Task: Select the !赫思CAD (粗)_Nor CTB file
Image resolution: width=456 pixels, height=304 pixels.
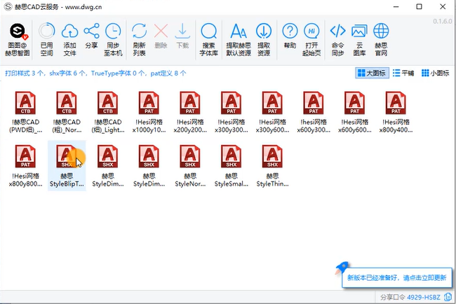Action: click(67, 112)
